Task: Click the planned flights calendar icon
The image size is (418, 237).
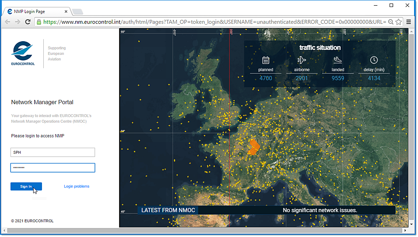Action: point(266,60)
